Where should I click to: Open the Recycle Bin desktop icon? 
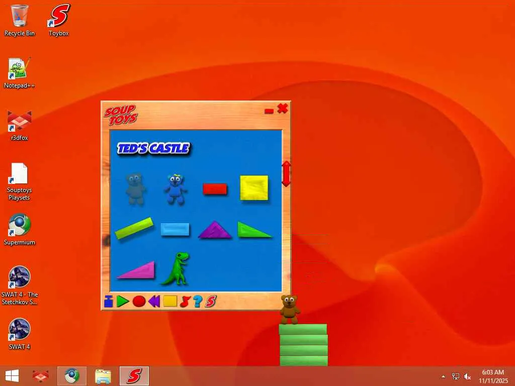(20, 20)
